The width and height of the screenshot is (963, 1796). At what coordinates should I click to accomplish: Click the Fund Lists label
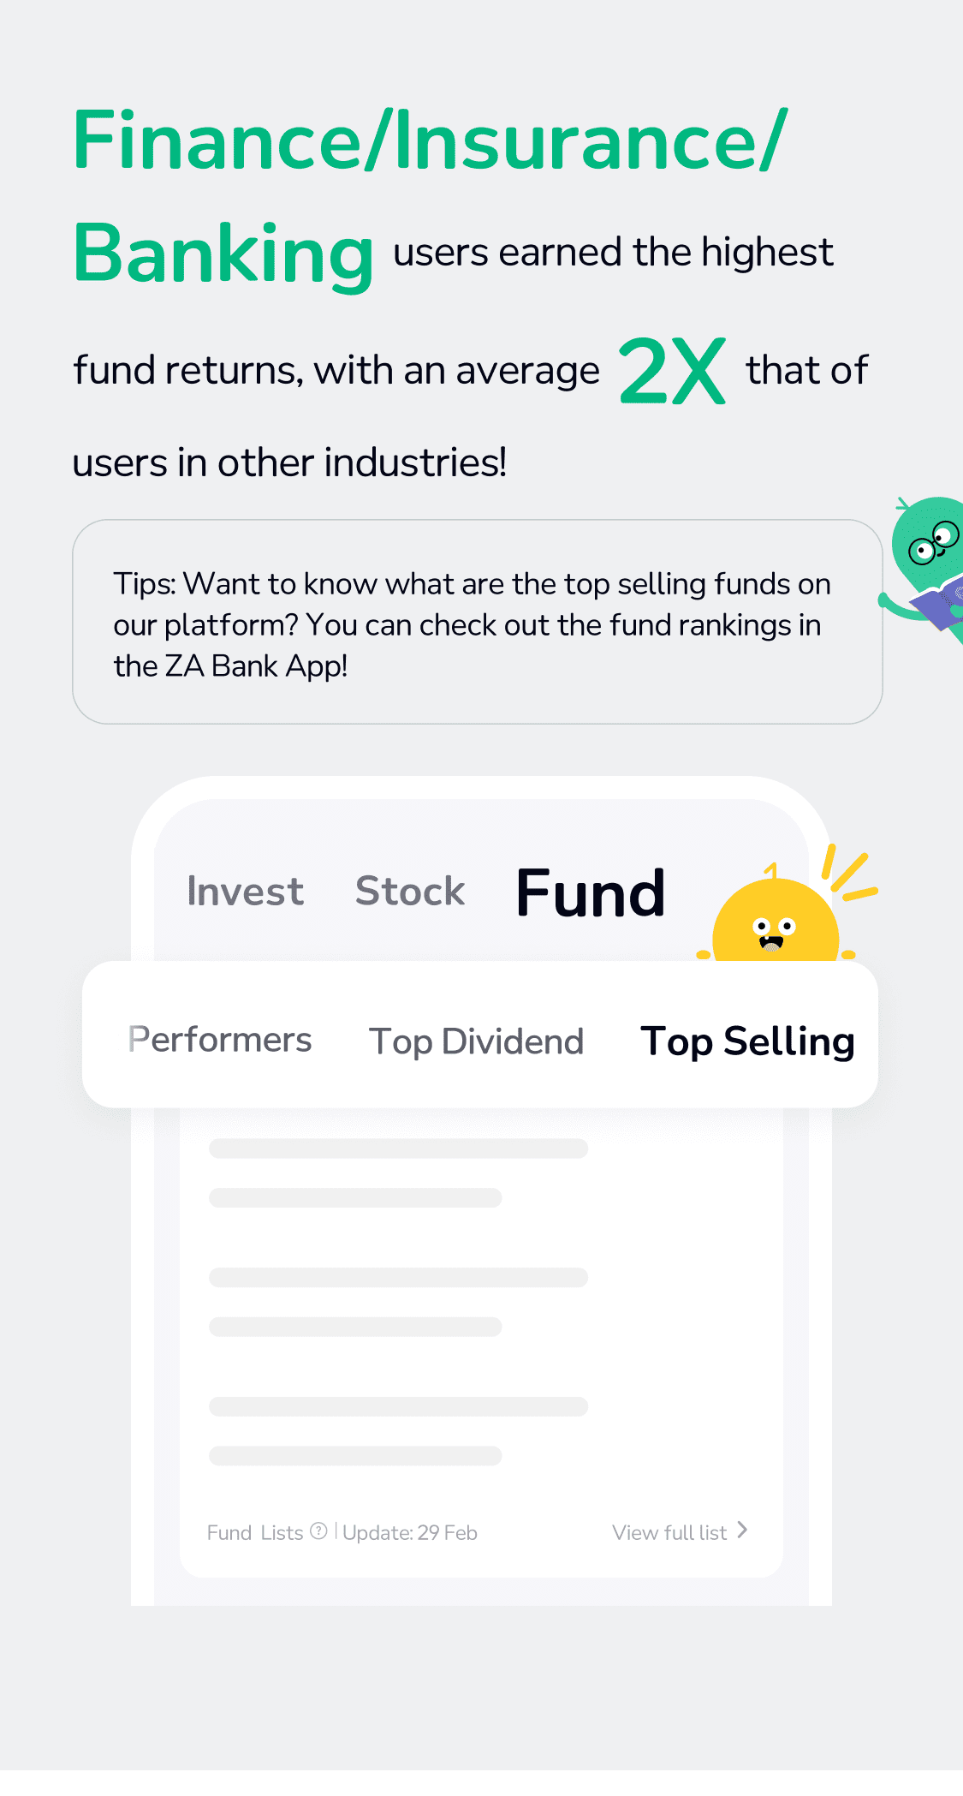pyautogui.click(x=255, y=1532)
